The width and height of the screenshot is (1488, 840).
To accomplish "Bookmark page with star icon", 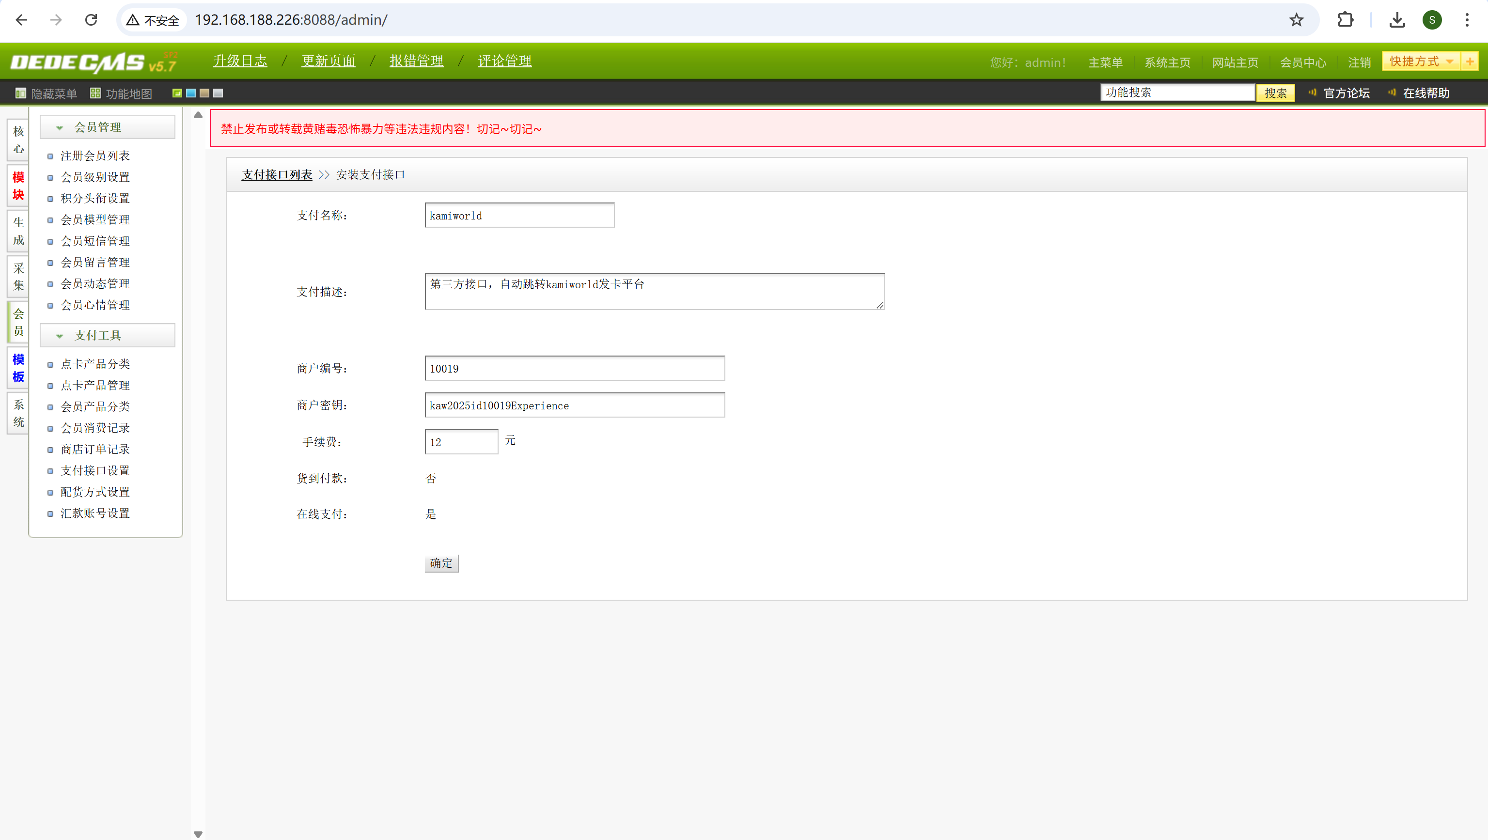I will (1296, 20).
